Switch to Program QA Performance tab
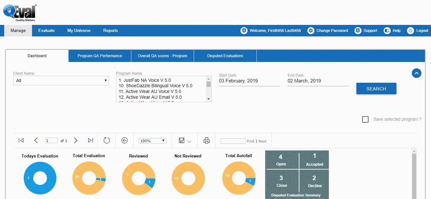Viewport: 431px width, 199px height. pyautogui.click(x=100, y=56)
